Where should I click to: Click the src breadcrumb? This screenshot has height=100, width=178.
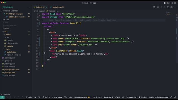click(x=35, y=11)
